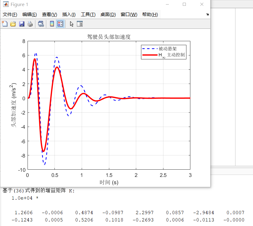This screenshot has width=253, height=226.
Task: Click the red H∞ 主动控制 legend line
Action: click(150, 55)
